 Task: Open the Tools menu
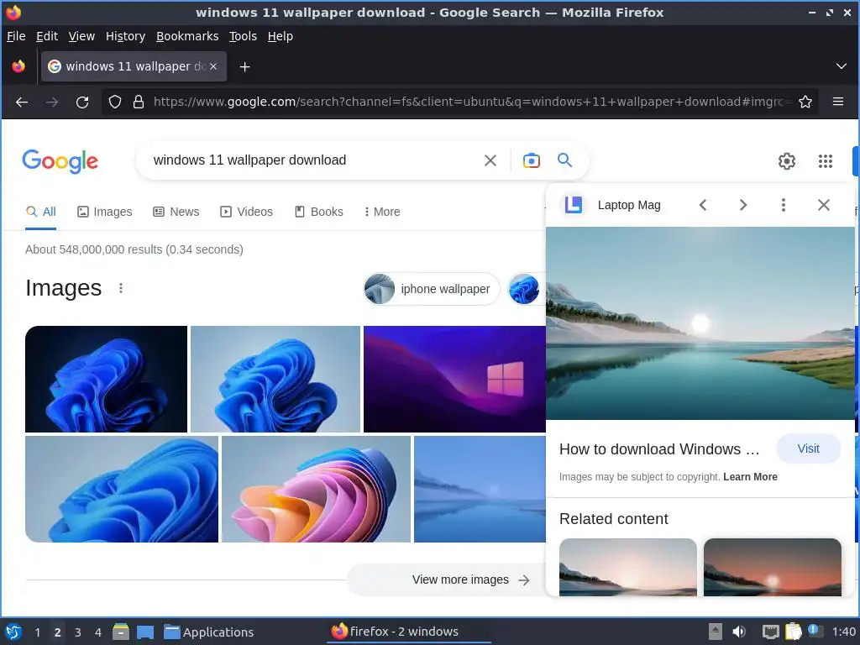point(243,36)
